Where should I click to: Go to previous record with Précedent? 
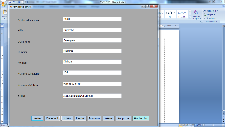click(x=52, y=118)
